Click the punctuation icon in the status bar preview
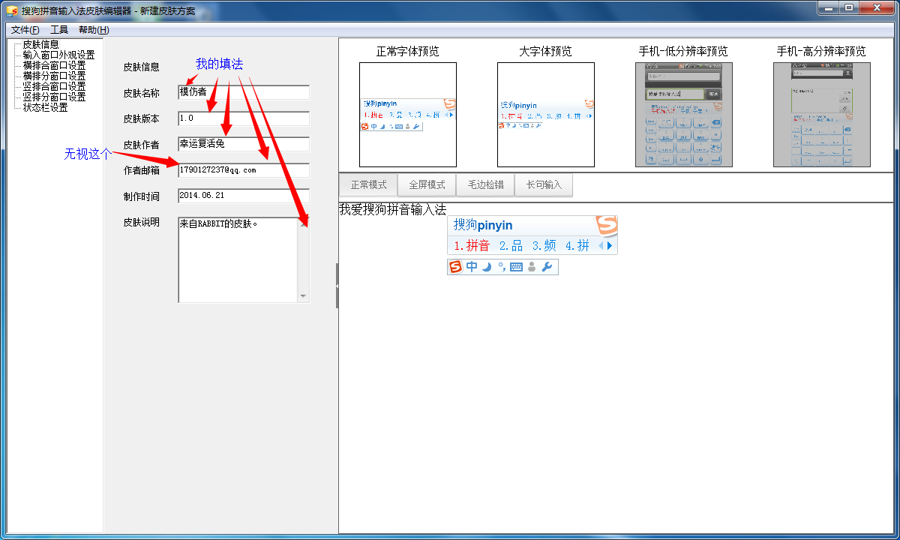Image resolution: width=900 pixels, height=540 pixels. pyautogui.click(x=501, y=268)
